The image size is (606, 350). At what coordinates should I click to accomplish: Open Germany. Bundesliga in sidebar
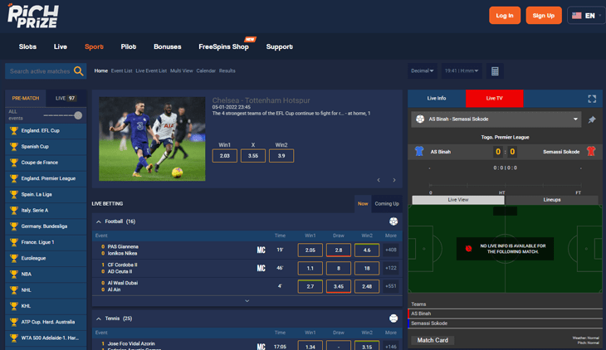coord(46,226)
